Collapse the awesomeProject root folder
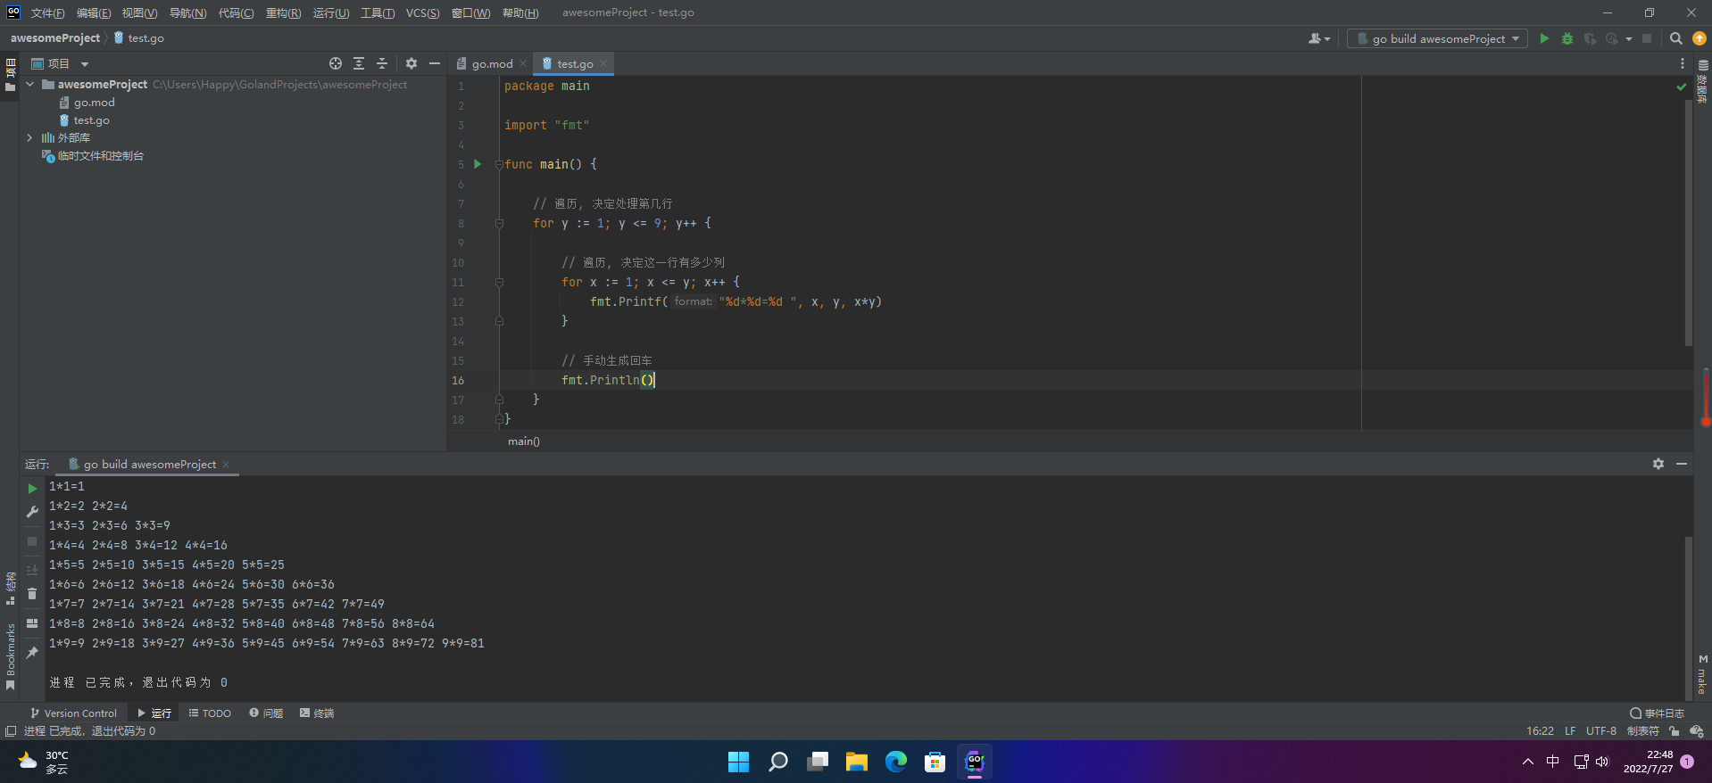The height and width of the screenshot is (783, 1712). click(x=30, y=84)
